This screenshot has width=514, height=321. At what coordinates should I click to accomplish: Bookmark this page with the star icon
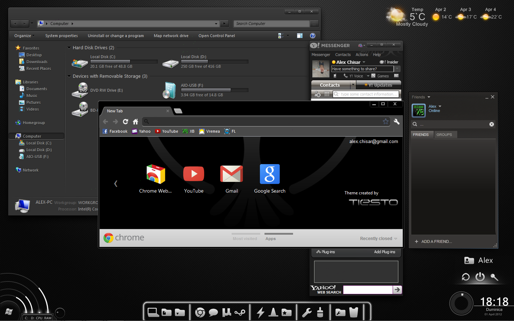[385, 122]
